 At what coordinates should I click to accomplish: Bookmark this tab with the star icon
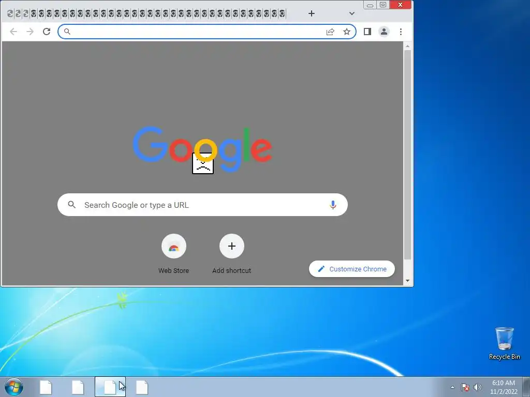(347, 32)
